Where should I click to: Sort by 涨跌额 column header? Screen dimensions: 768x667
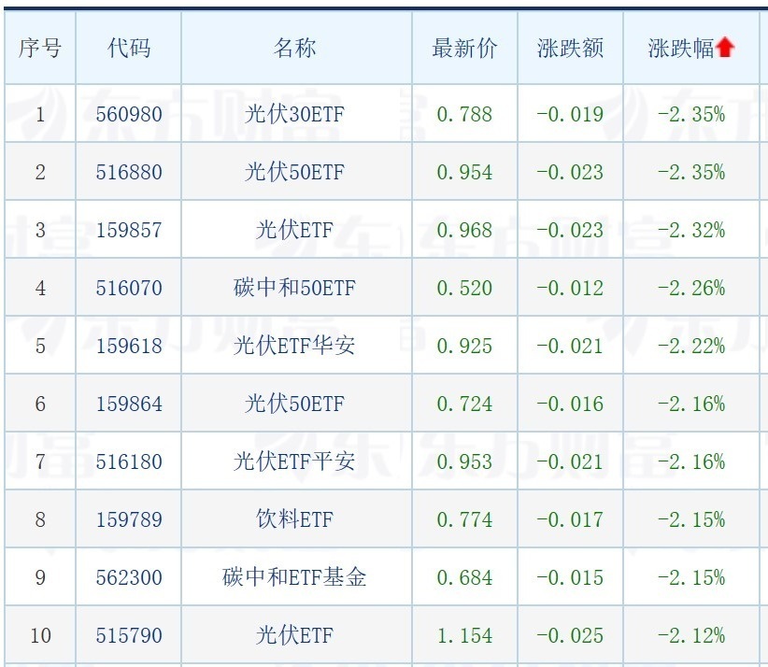pos(570,48)
